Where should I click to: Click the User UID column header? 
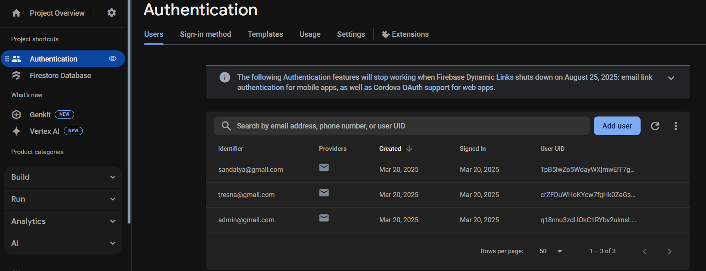click(x=552, y=149)
